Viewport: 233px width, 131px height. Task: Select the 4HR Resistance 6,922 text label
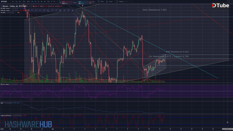[x=177, y=52]
